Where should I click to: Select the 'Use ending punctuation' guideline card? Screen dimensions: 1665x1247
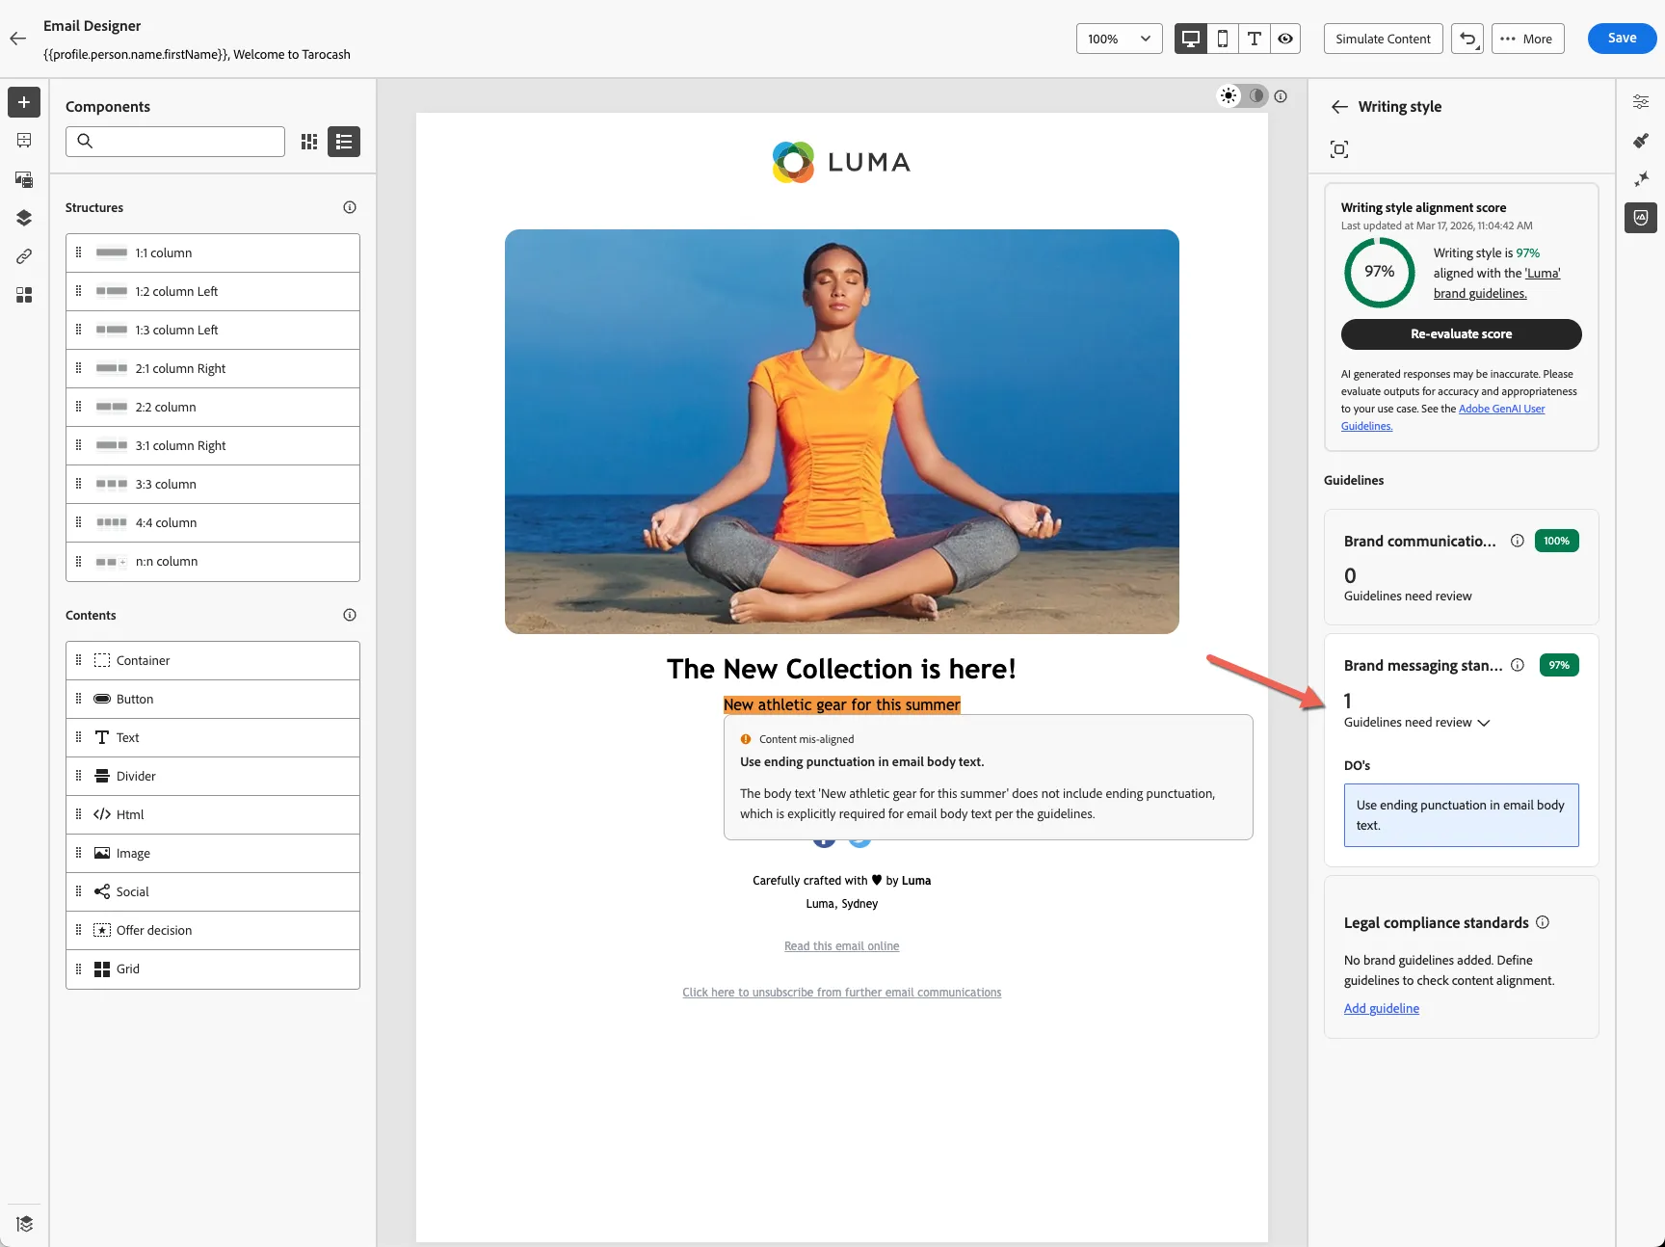(1461, 815)
